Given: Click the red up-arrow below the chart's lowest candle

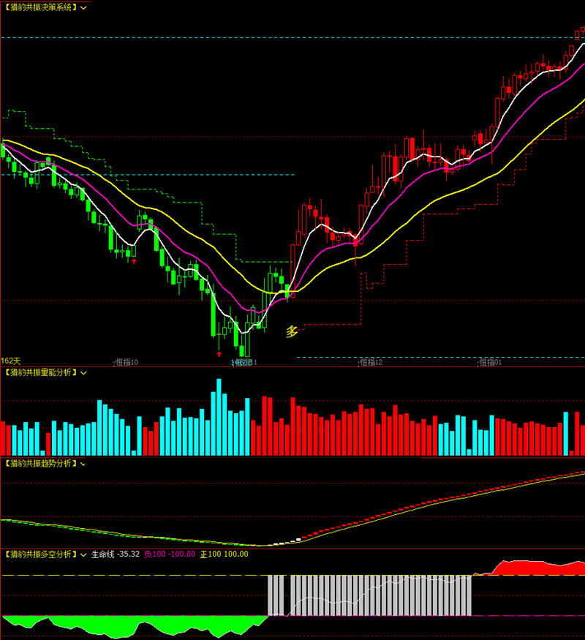Looking at the screenshot, I should click(219, 354).
